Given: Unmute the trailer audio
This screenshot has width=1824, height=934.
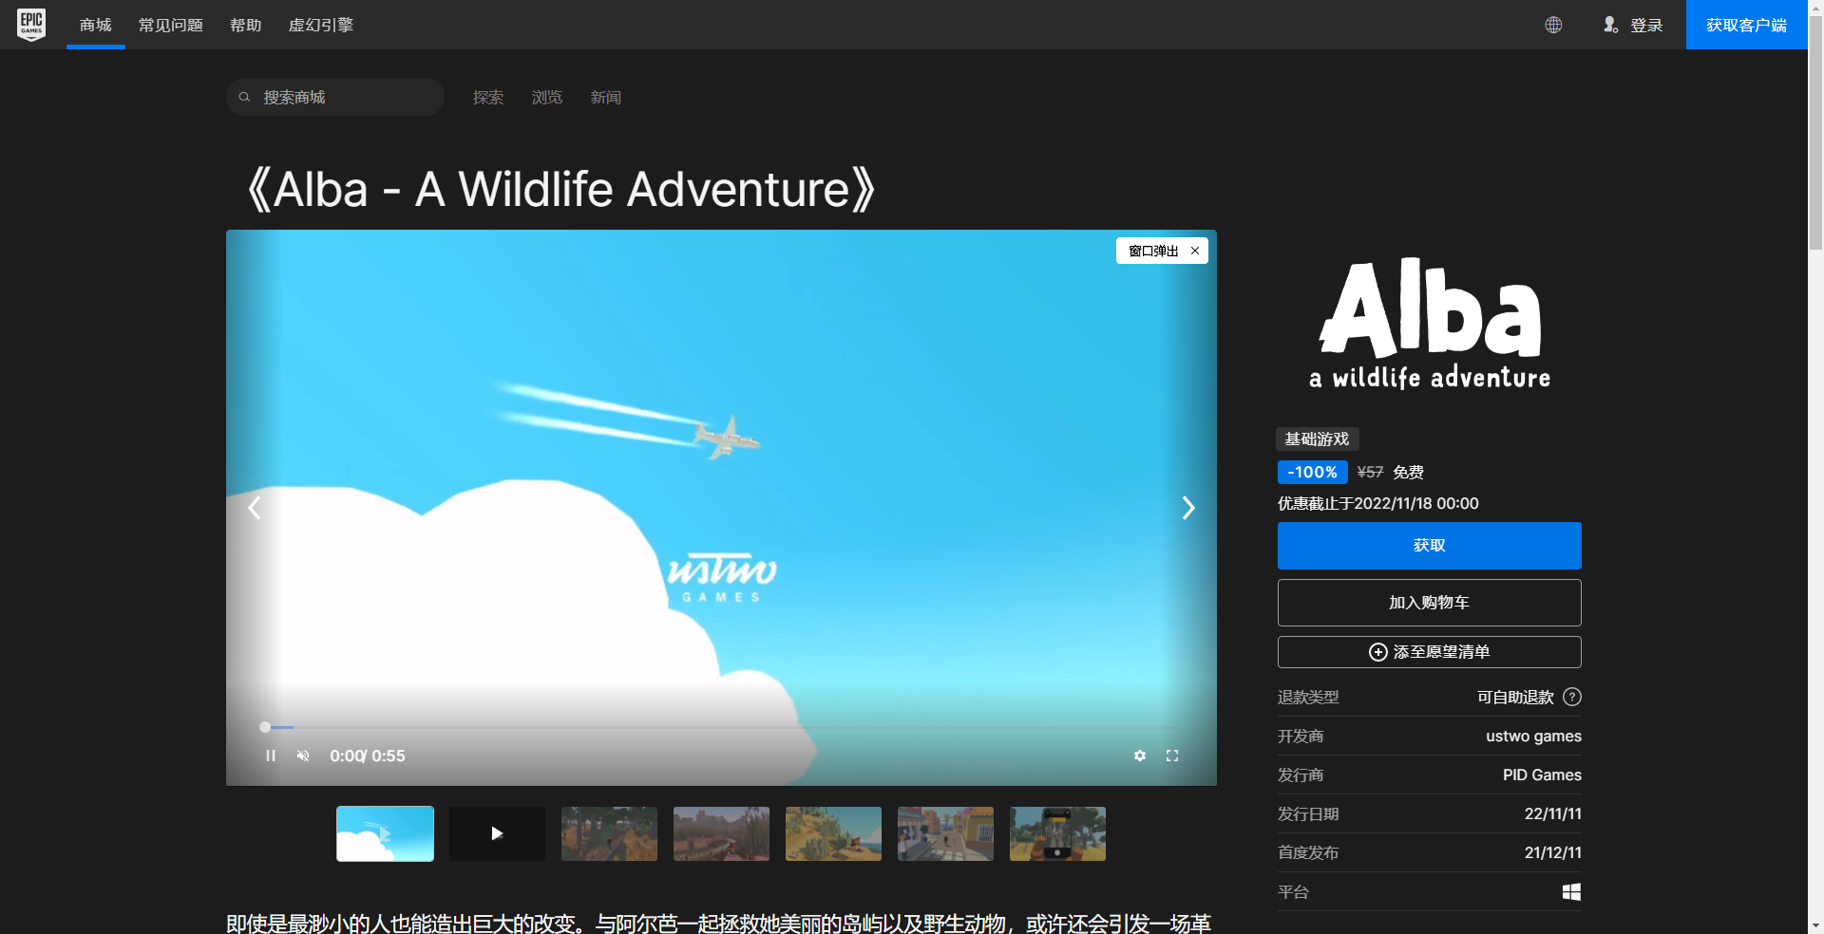Looking at the screenshot, I should (303, 756).
